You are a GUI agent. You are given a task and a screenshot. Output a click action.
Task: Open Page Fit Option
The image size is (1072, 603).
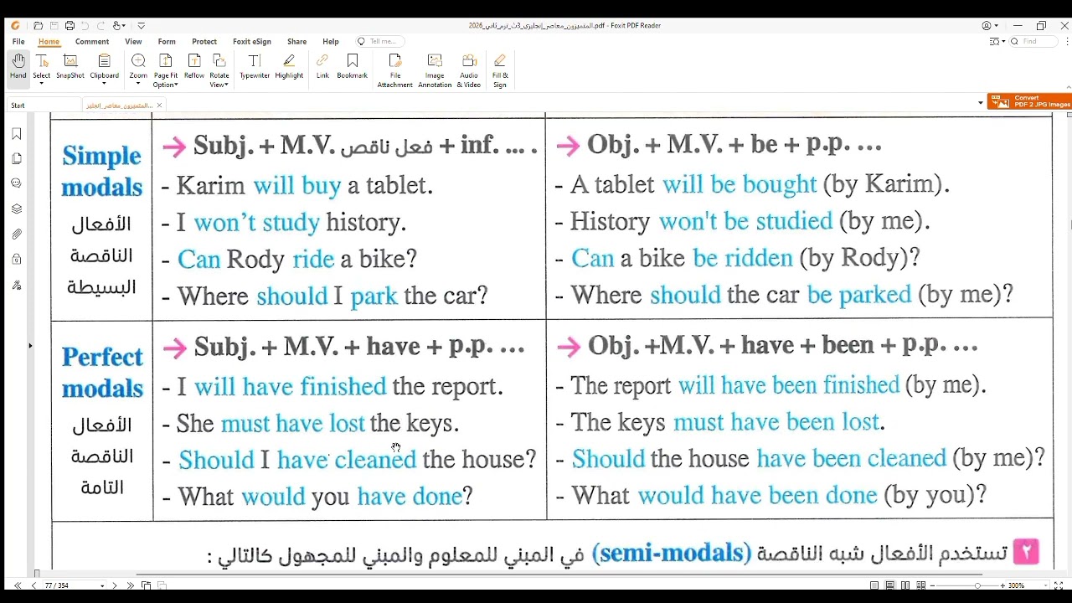(166, 70)
